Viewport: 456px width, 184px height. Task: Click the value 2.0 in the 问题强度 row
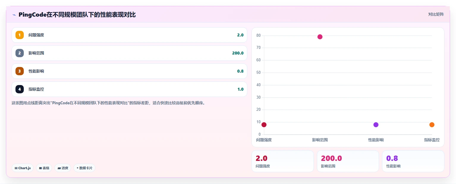click(x=240, y=35)
